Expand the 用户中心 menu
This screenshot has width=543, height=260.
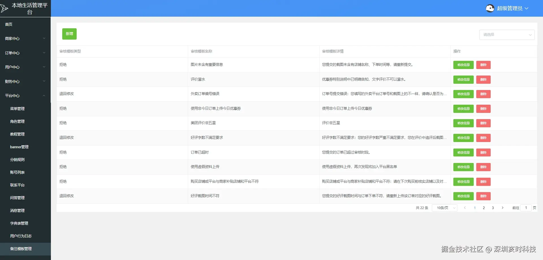(x=25, y=67)
